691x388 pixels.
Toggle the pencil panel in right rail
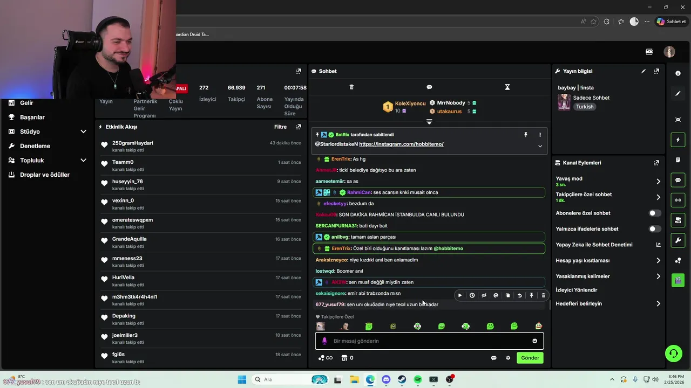coord(678,94)
